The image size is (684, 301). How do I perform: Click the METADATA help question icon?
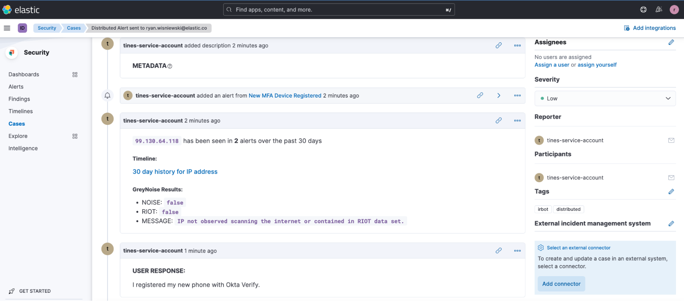click(x=170, y=66)
